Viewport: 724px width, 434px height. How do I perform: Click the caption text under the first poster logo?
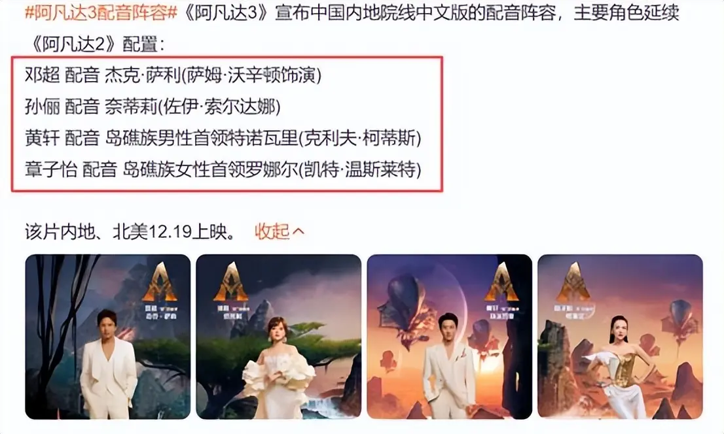pos(160,312)
